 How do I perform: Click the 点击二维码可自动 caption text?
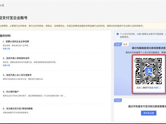click(x=145, y=88)
